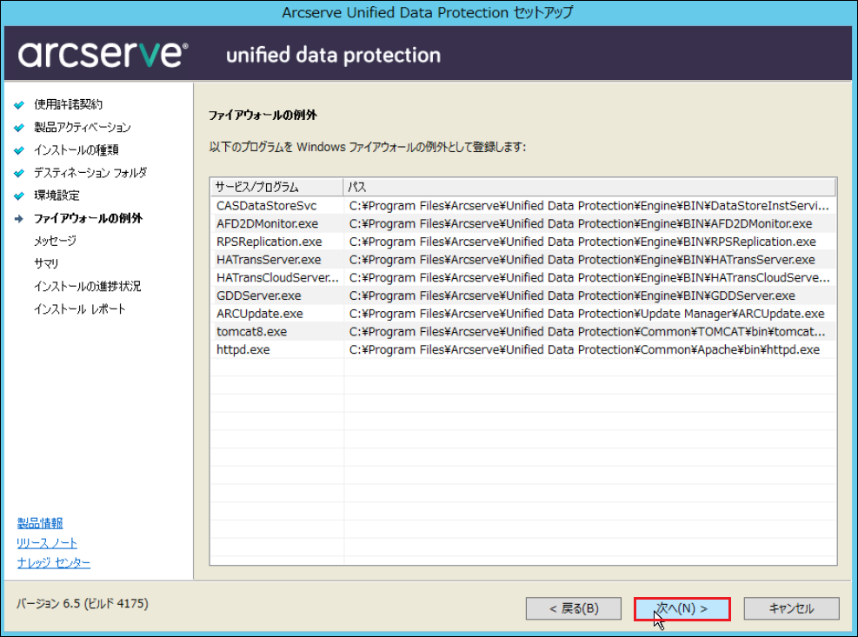858x637 pixels.
Task: Click the サマリ step
Action: [x=46, y=264]
